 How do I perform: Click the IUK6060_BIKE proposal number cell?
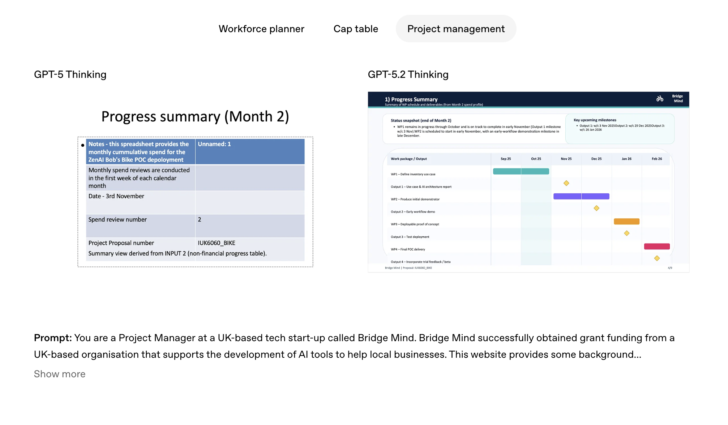pyautogui.click(x=217, y=243)
